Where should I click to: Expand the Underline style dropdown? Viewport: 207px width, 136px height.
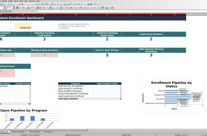[25, 8]
